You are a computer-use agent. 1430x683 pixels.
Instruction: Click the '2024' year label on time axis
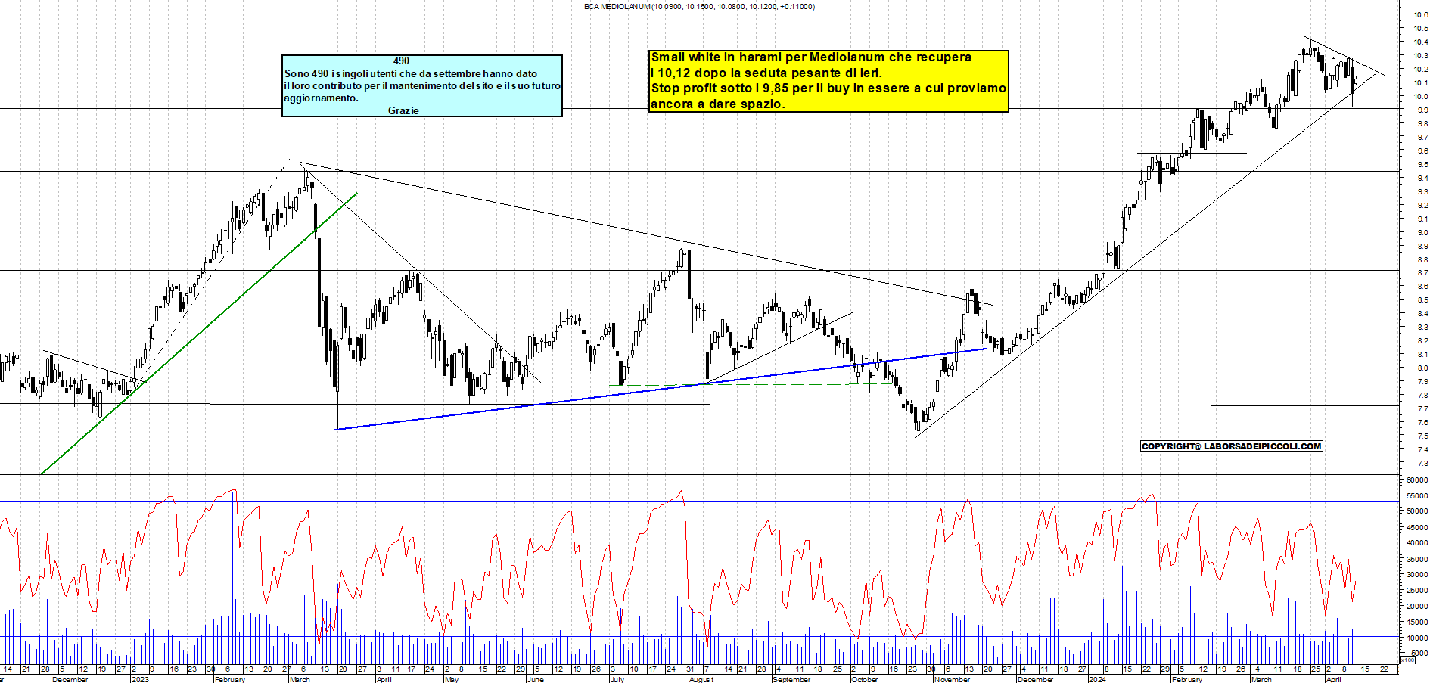1097,679
